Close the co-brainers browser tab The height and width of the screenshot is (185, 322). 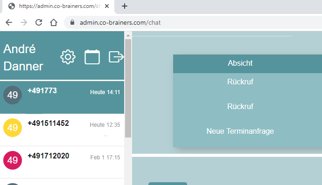pyautogui.click(x=107, y=6)
